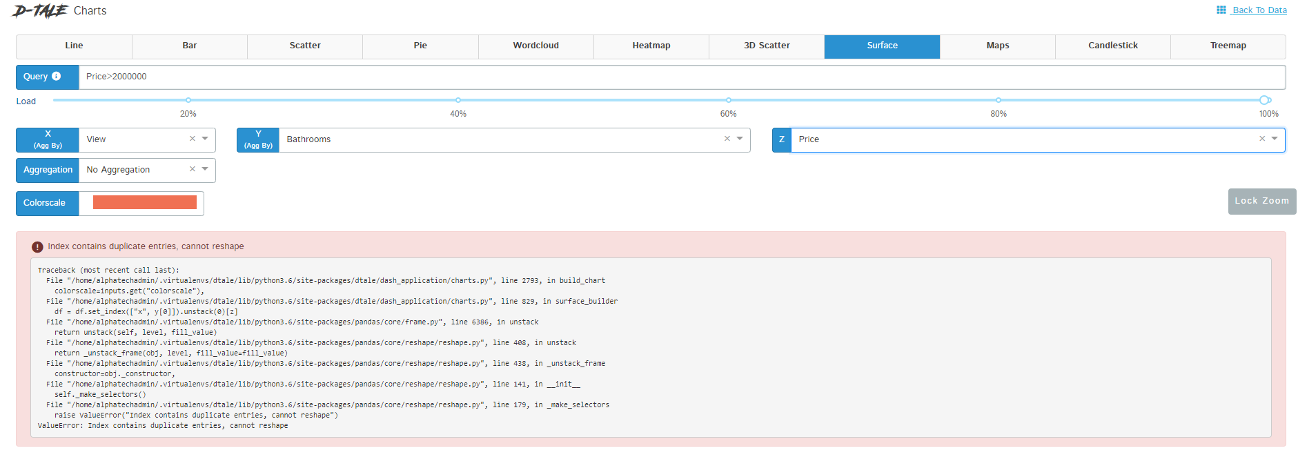1298x459 pixels.
Task: Click into the Query input field
Action: point(682,77)
